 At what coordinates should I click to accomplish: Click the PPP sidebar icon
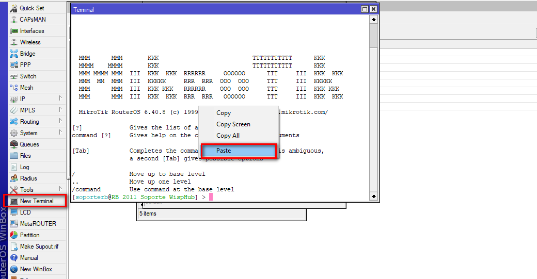[x=14, y=65]
